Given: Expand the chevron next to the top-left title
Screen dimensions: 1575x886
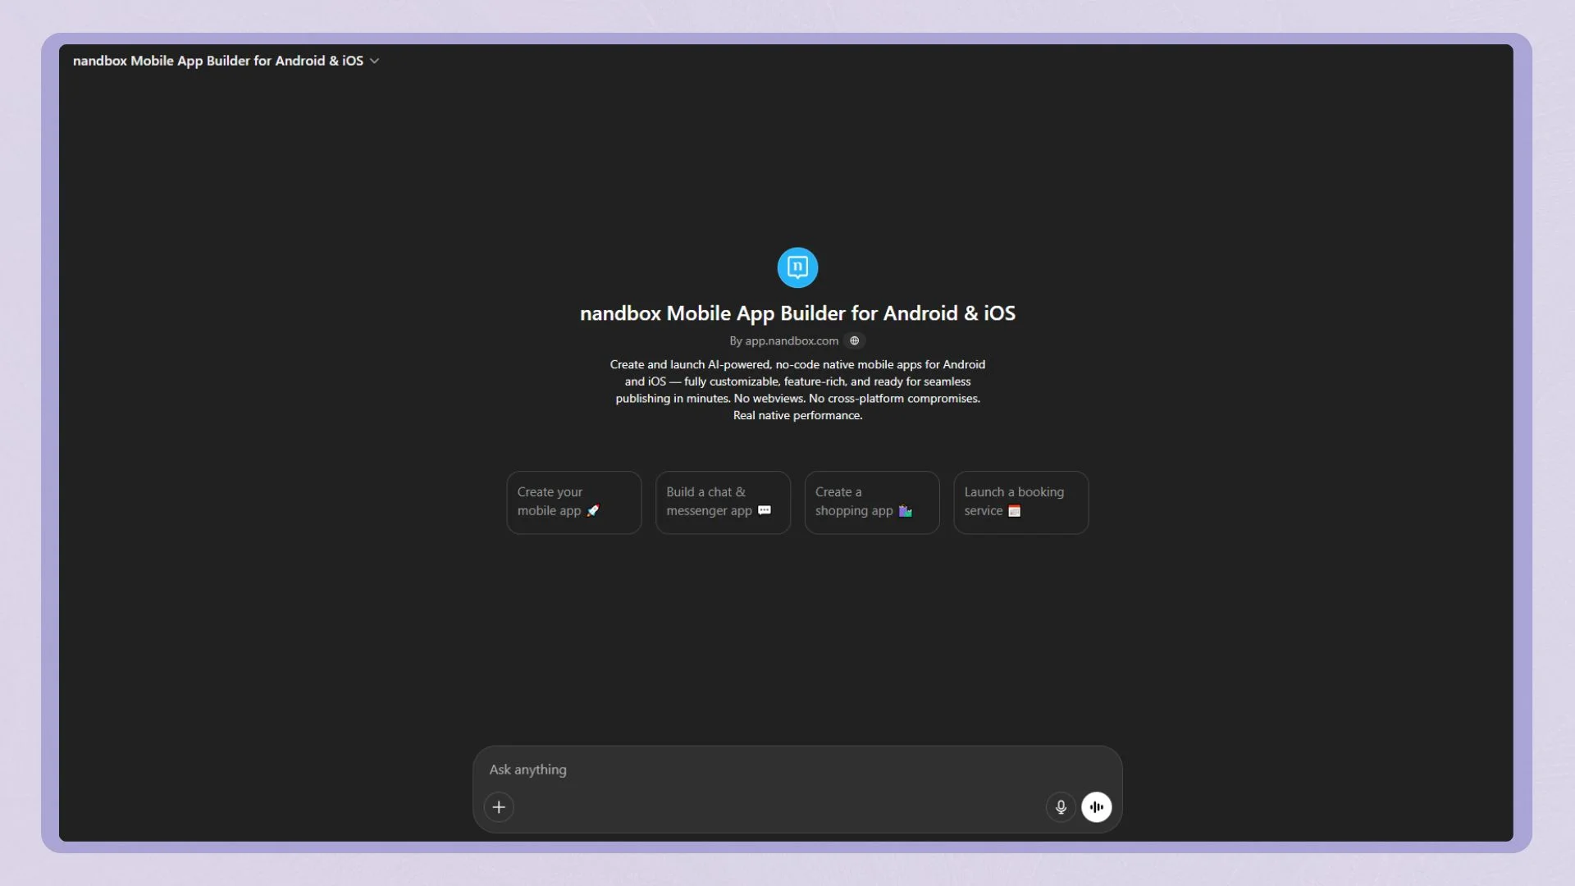Looking at the screenshot, I should click(x=375, y=61).
